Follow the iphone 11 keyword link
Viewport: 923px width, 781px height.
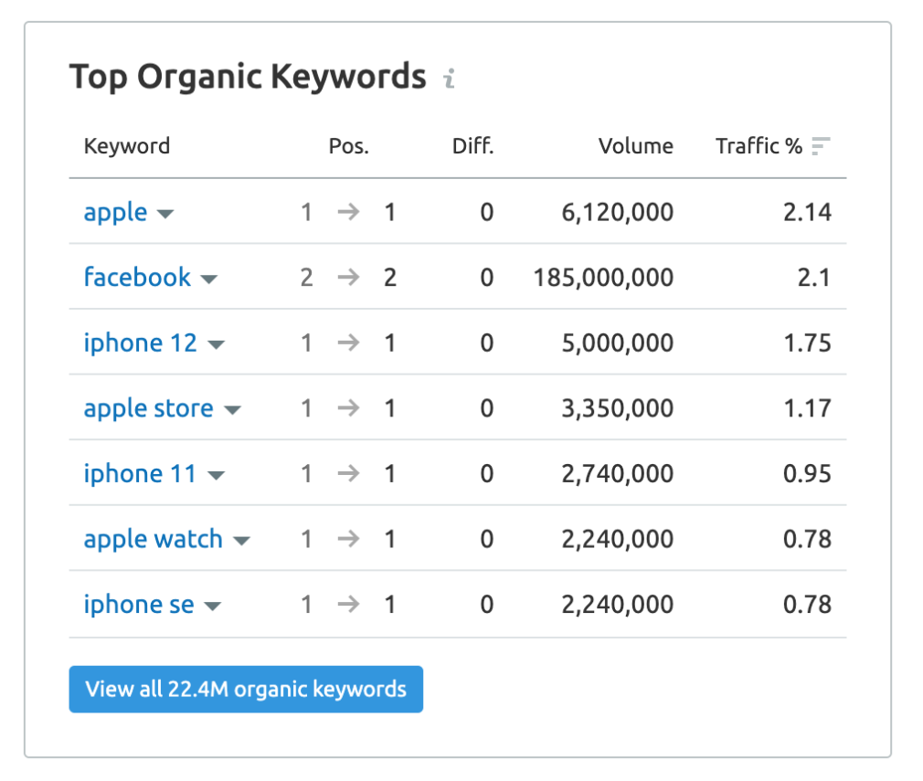pos(140,473)
